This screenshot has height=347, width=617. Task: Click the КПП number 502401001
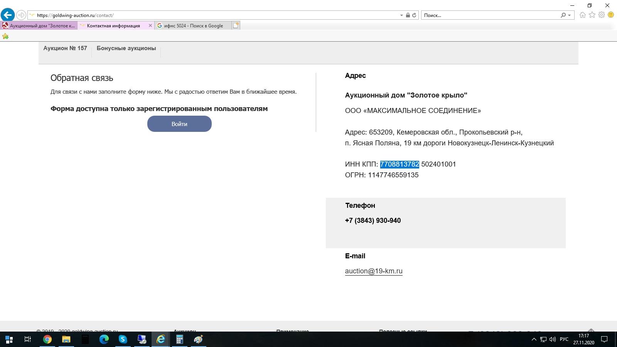[438, 164]
